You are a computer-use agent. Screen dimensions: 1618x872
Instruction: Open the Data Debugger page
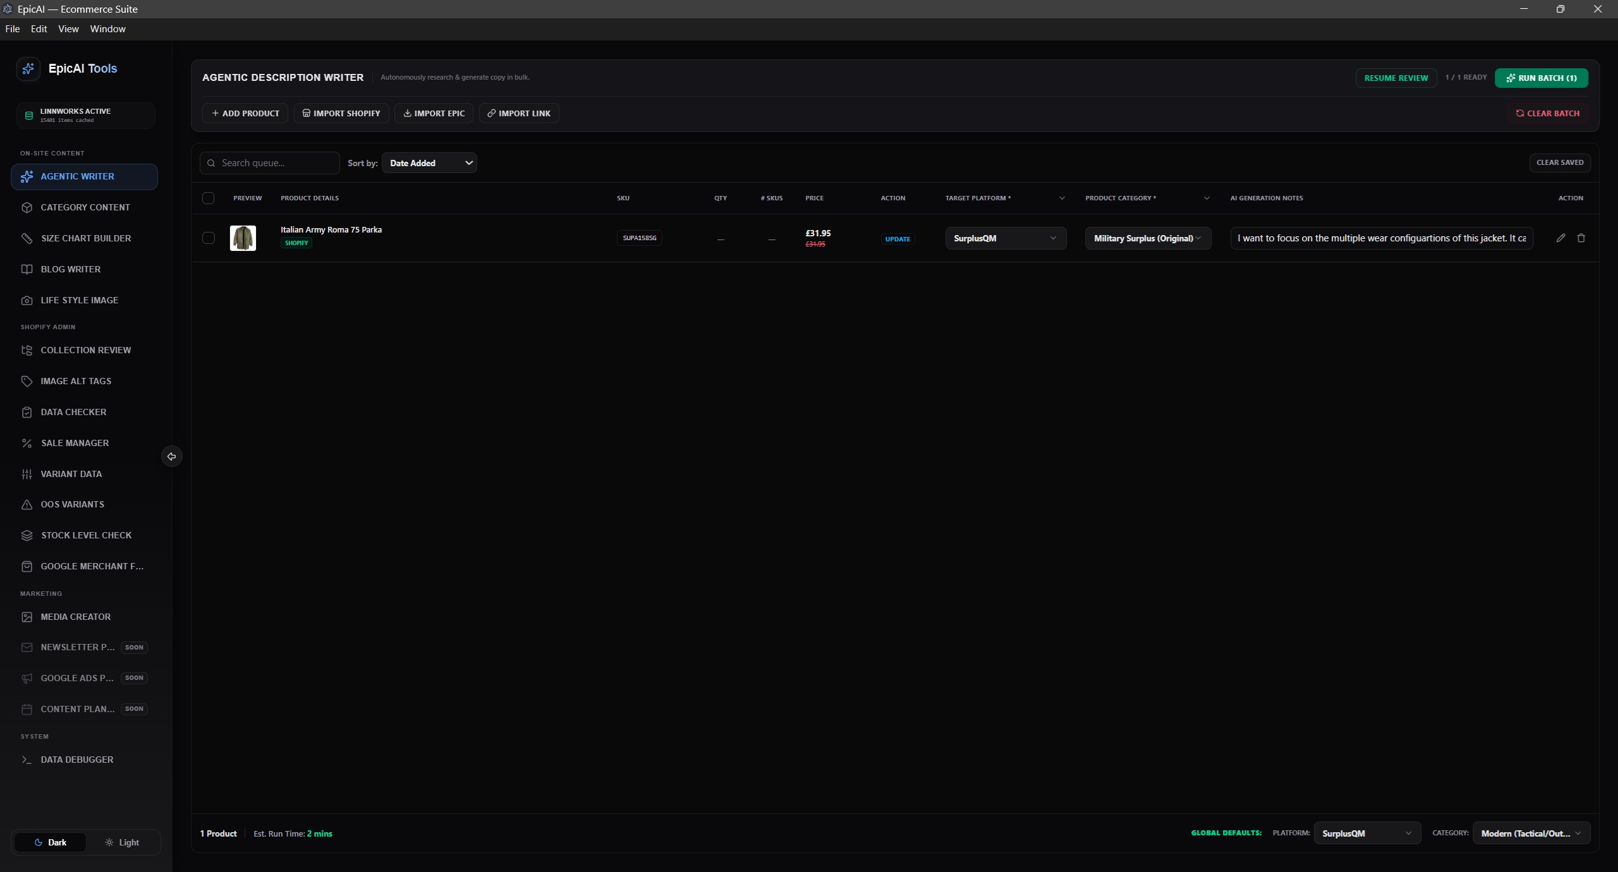pos(84,760)
